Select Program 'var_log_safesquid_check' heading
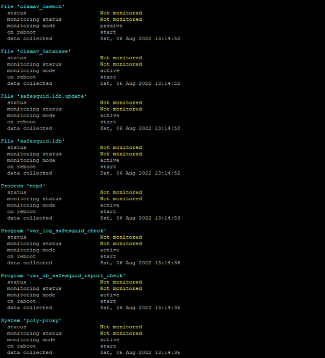The image size is (325, 358). pyautogui.click(x=53, y=231)
